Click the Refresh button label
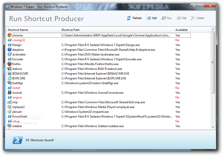The height and width of the screenshot is (156, 223). tap(137, 18)
